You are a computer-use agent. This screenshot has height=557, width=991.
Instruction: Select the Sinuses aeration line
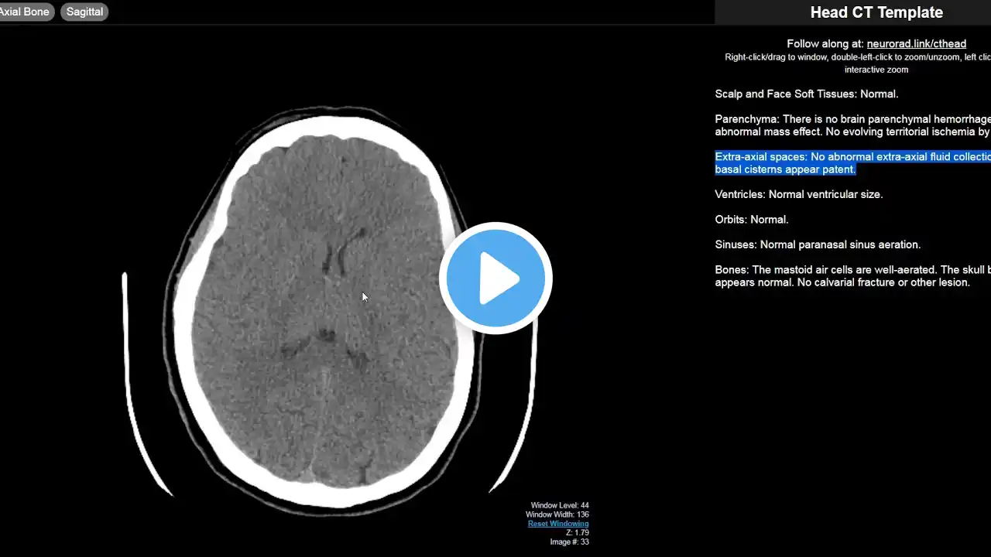tap(817, 244)
